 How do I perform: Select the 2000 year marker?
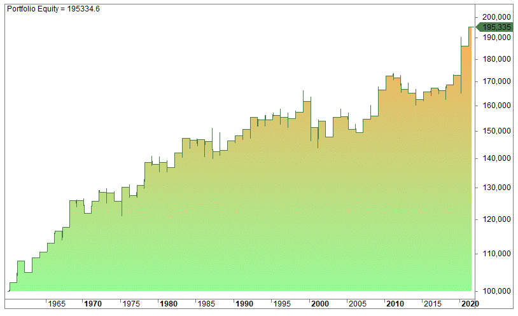pos(319,304)
